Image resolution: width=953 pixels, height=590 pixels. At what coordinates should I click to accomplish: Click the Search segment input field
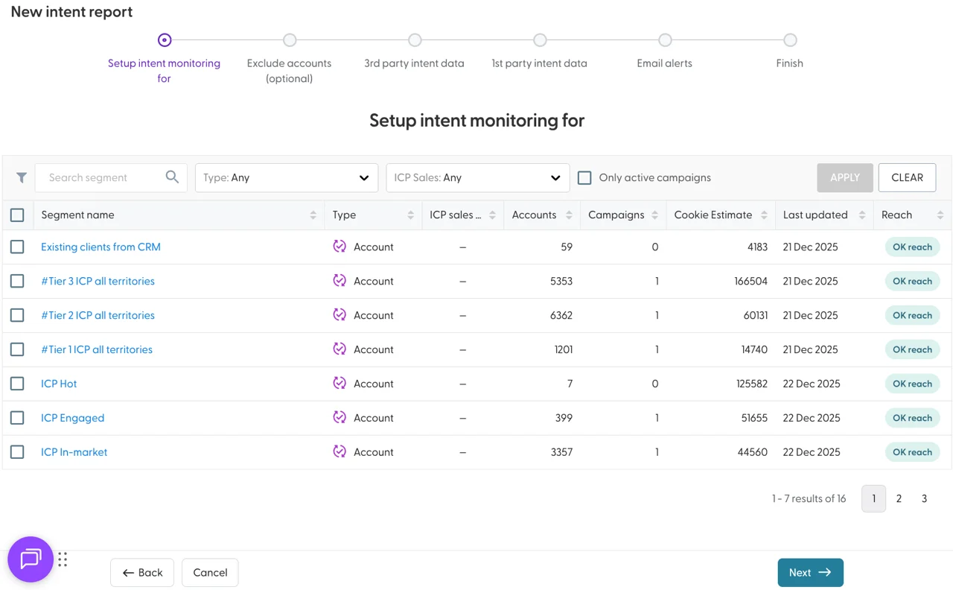point(111,177)
